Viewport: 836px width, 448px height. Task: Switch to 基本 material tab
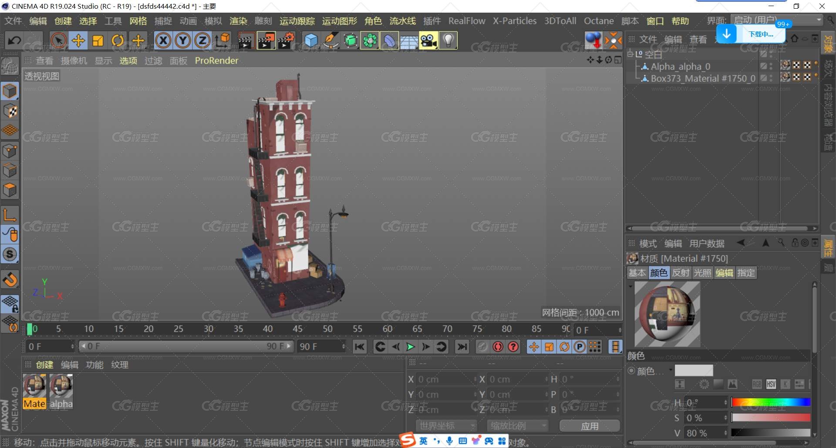tap(637, 273)
